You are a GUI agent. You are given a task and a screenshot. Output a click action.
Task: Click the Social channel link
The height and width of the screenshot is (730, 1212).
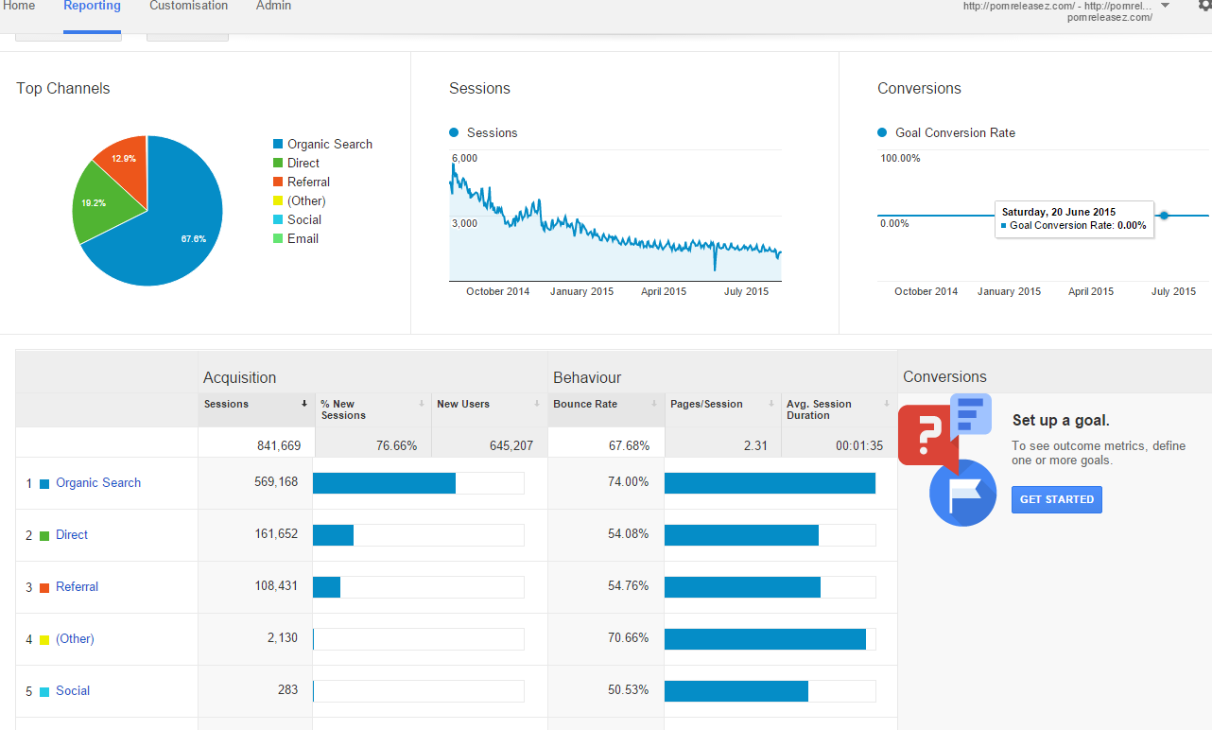(x=73, y=691)
